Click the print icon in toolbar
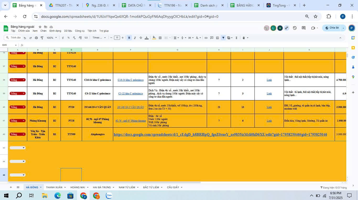The image size is (358, 200). click(x=36, y=38)
